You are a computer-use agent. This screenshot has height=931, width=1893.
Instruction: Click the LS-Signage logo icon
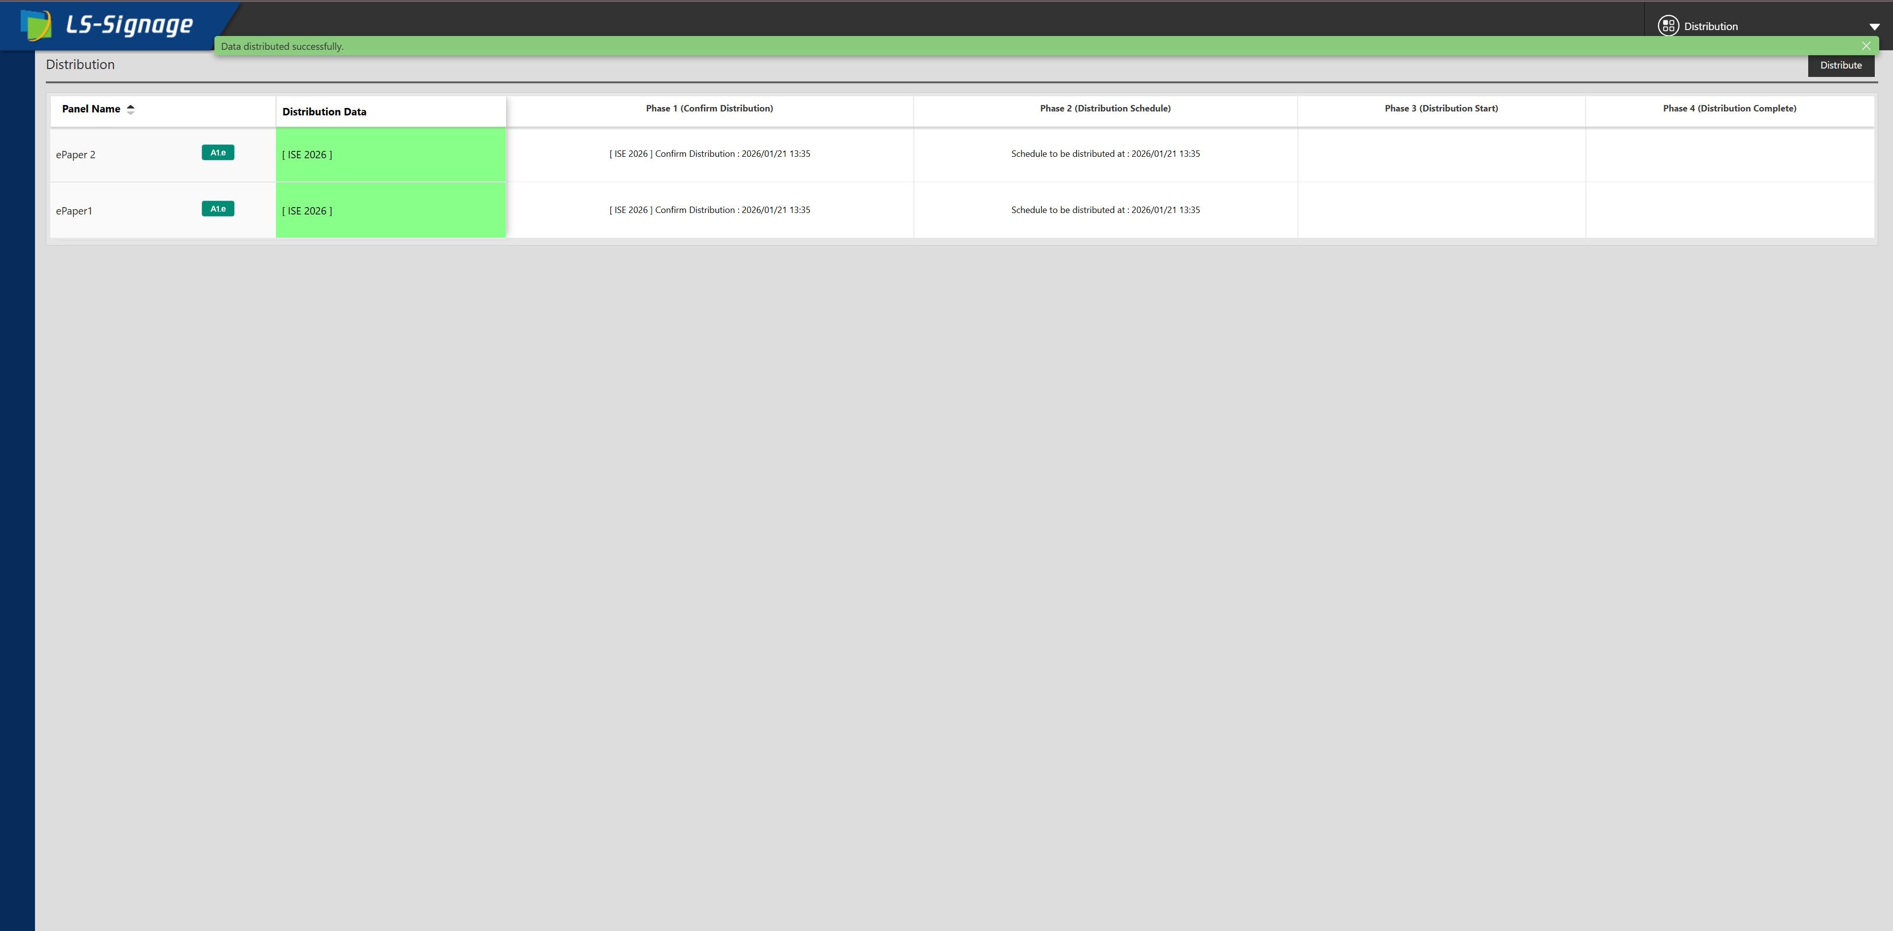[35, 25]
